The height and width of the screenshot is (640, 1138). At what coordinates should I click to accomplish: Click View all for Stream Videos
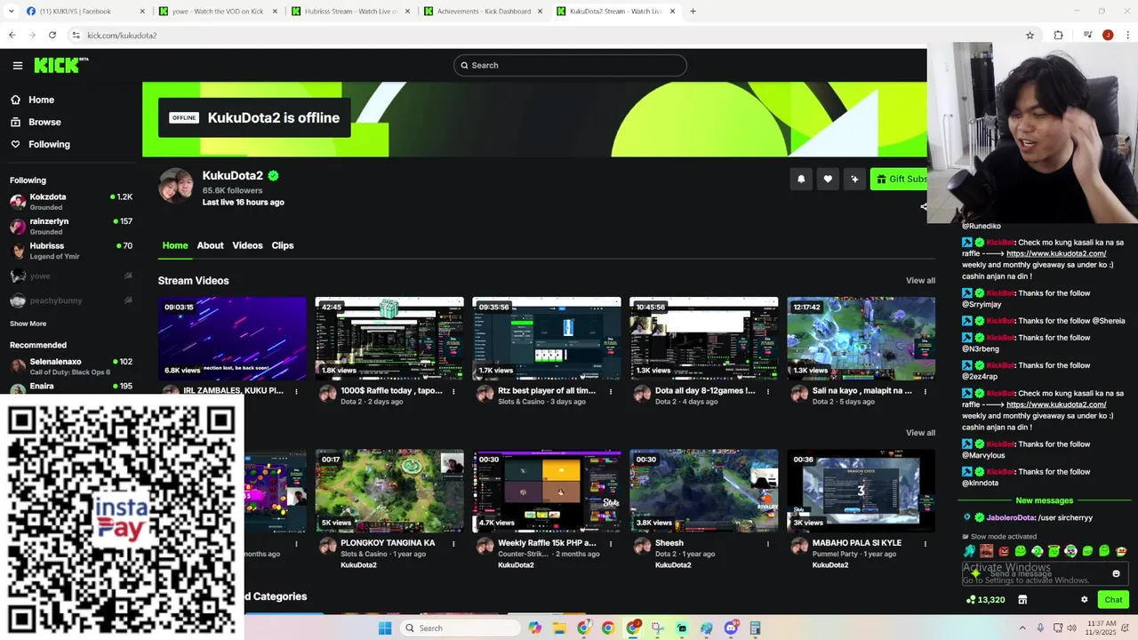920,281
